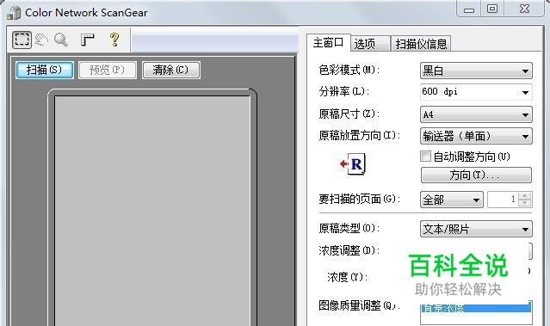Decrease page number with down stepper arrow
Screen dimensions: 550x326
coord(524,203)
